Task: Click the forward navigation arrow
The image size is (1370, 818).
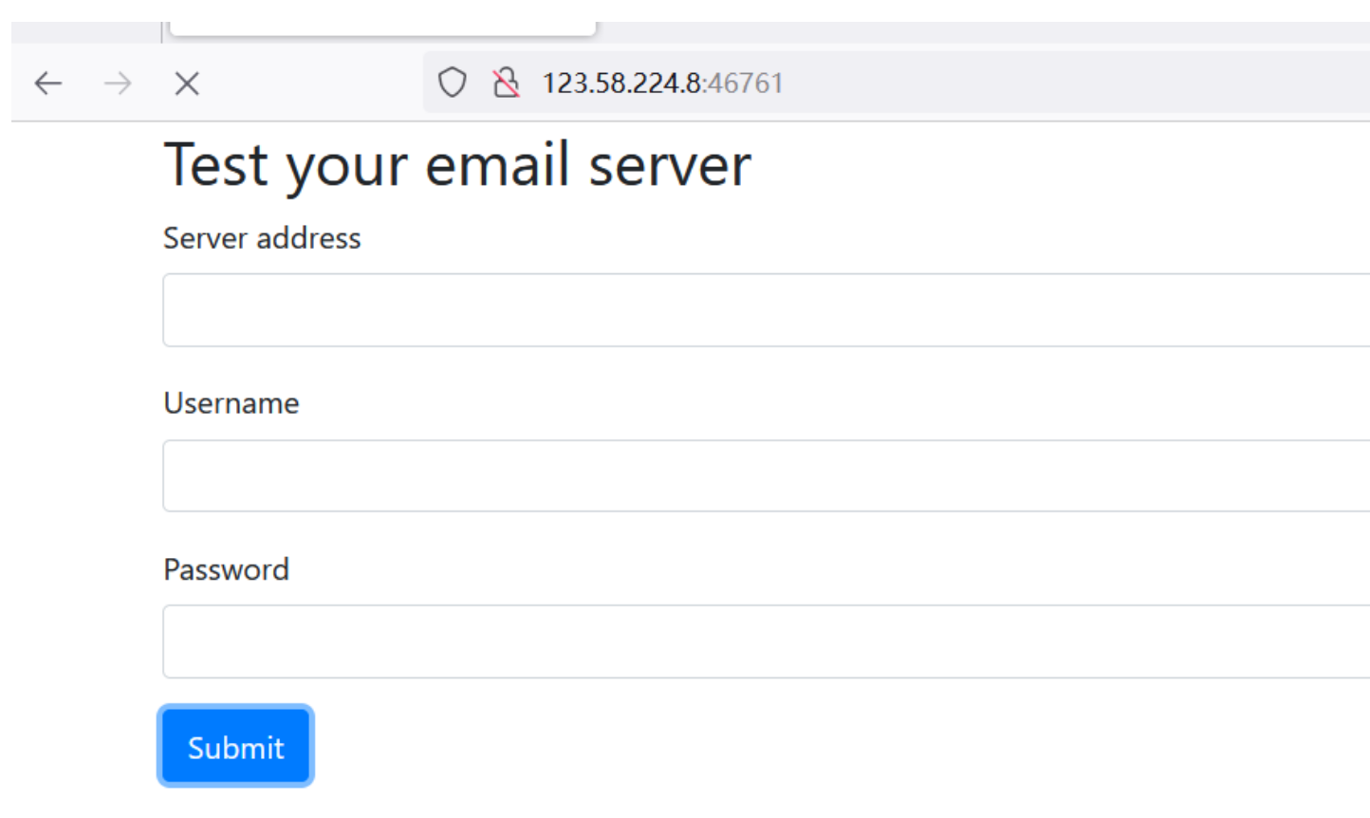Action: (118, 84)
